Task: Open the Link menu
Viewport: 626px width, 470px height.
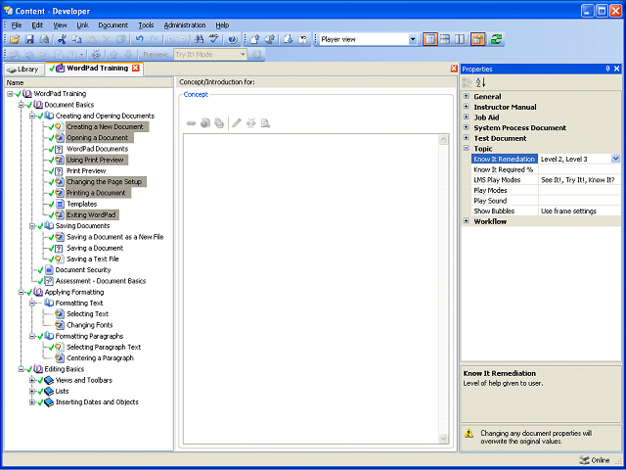Action: point(82,25)
